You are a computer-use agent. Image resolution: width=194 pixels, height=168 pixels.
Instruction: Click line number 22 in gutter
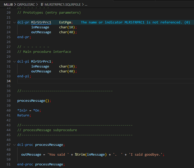tap(8, 22)
